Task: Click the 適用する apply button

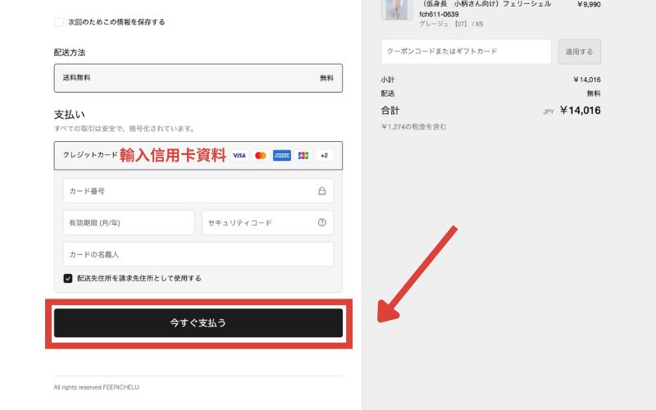Action: click(579, 51)
